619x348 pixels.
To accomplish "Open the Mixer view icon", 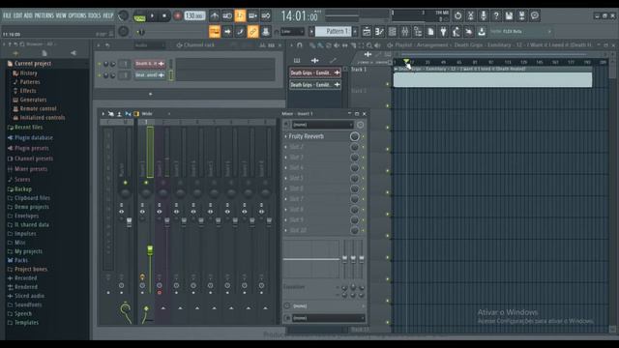I will pyautogui.click(x=405, y=32).
